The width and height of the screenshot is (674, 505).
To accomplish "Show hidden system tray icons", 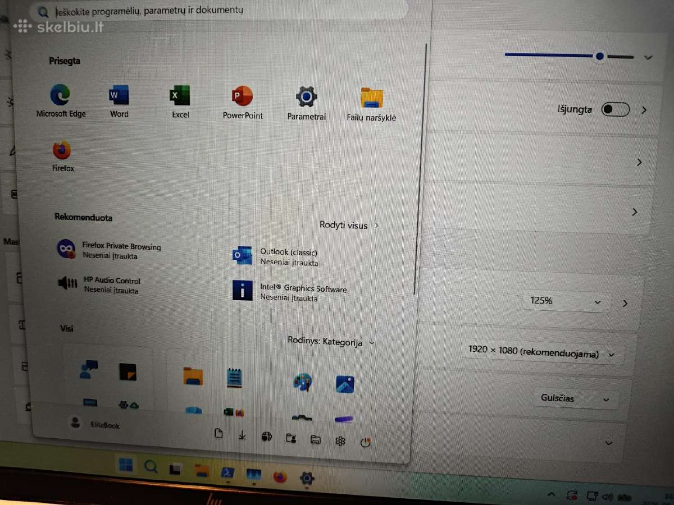I will coord(552,494).
